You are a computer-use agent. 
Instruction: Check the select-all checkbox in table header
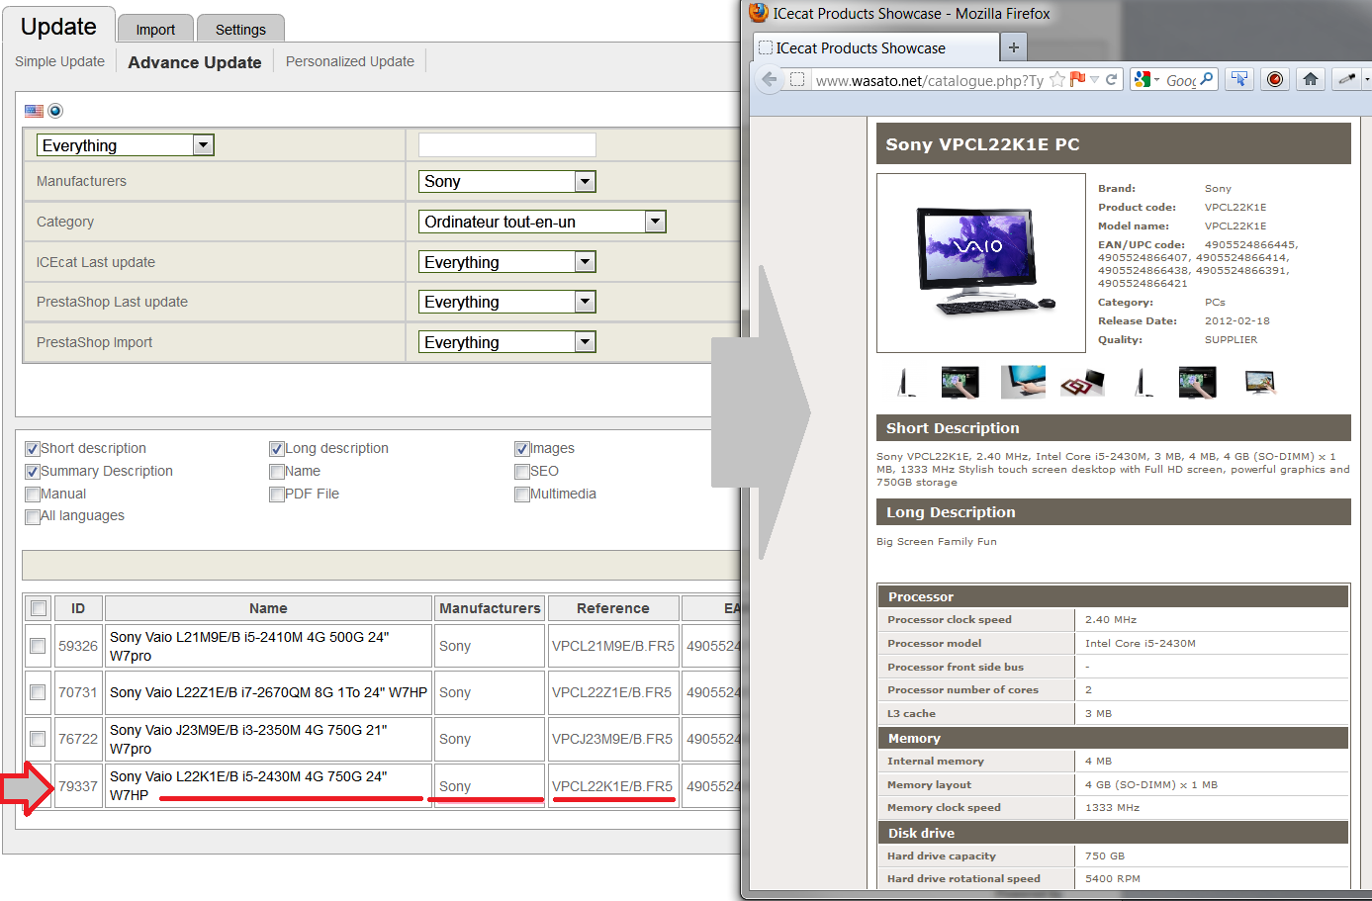(x=39, y=608)
